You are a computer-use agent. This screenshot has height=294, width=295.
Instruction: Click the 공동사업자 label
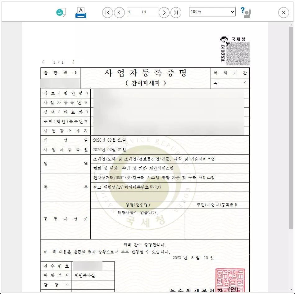tap(66, 219)
